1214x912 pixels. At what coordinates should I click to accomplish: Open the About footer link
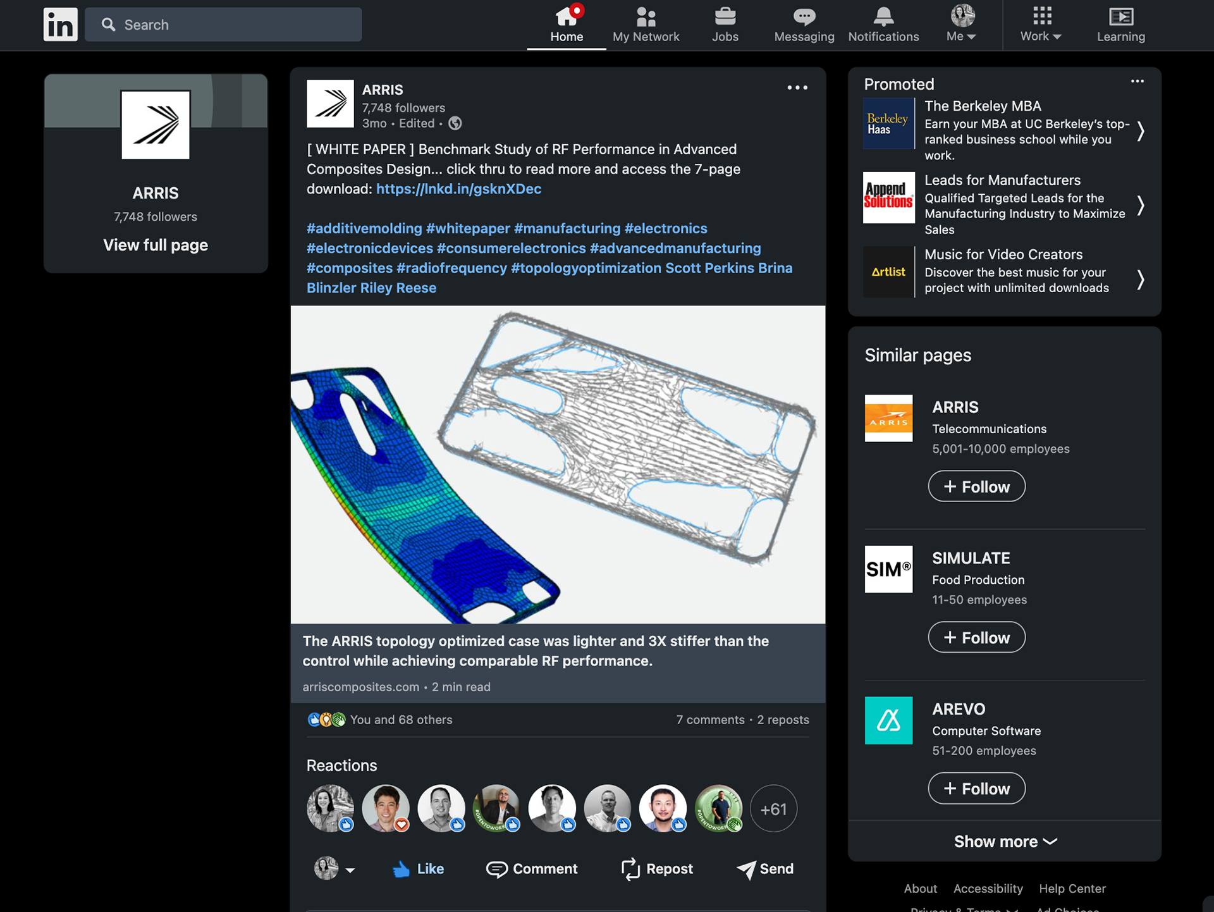coord(920,889)
